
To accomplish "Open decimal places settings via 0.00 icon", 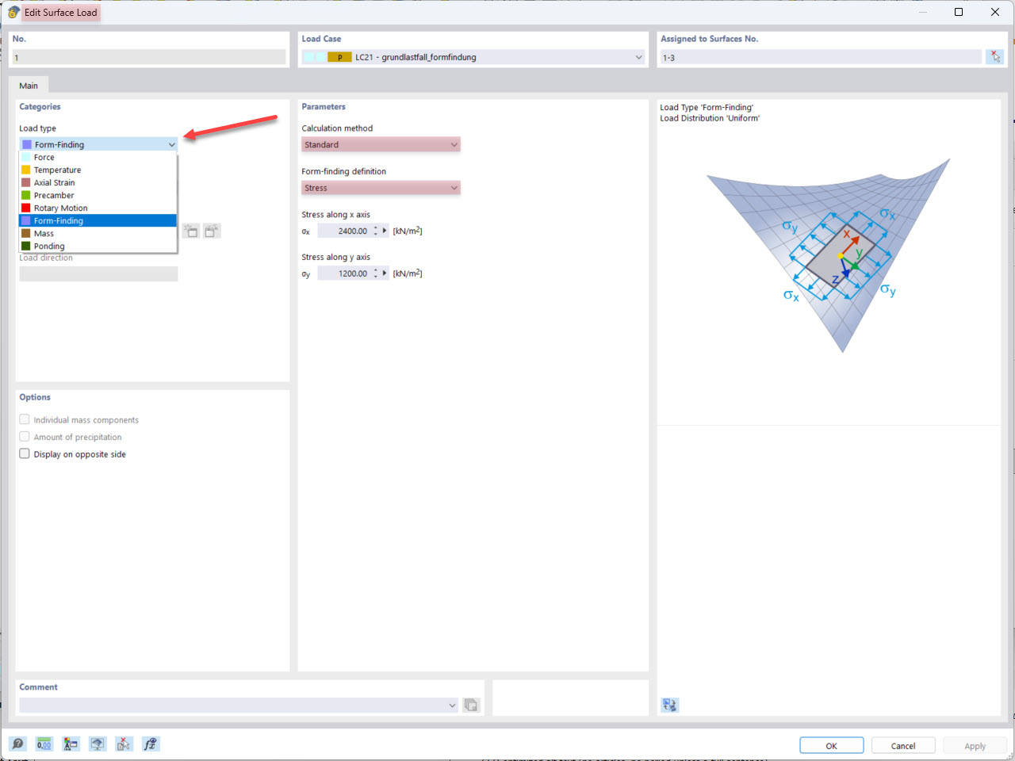I will 44,744.
